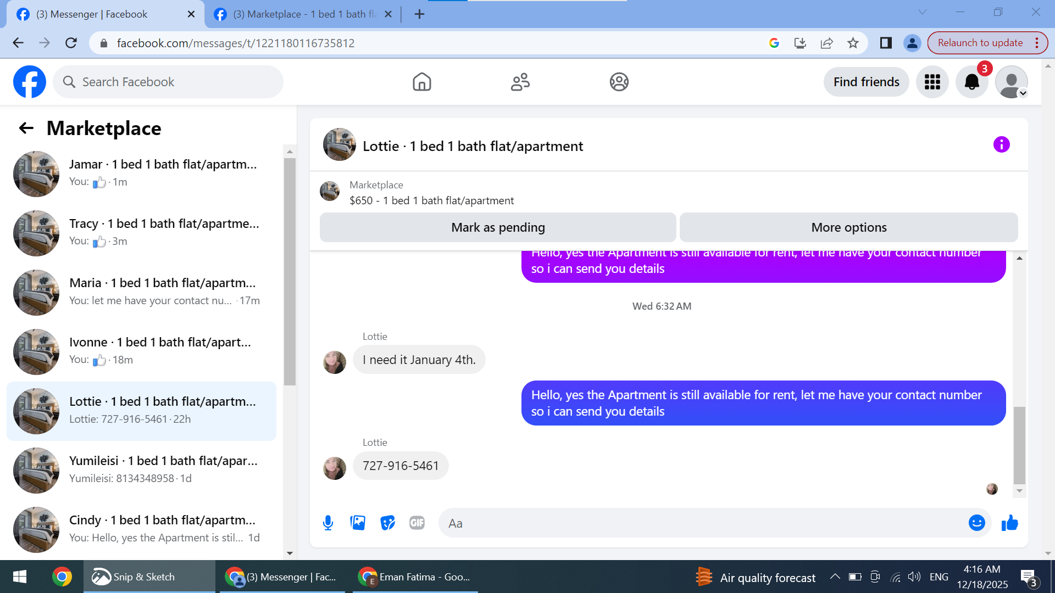The height and width of the screenshot is (593, 1055).
Task: Open the Friends icon in top navigation
Action: [520, 82]
